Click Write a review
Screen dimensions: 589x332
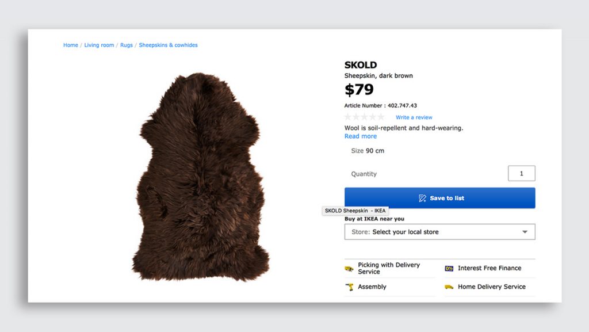coord(414,117)
